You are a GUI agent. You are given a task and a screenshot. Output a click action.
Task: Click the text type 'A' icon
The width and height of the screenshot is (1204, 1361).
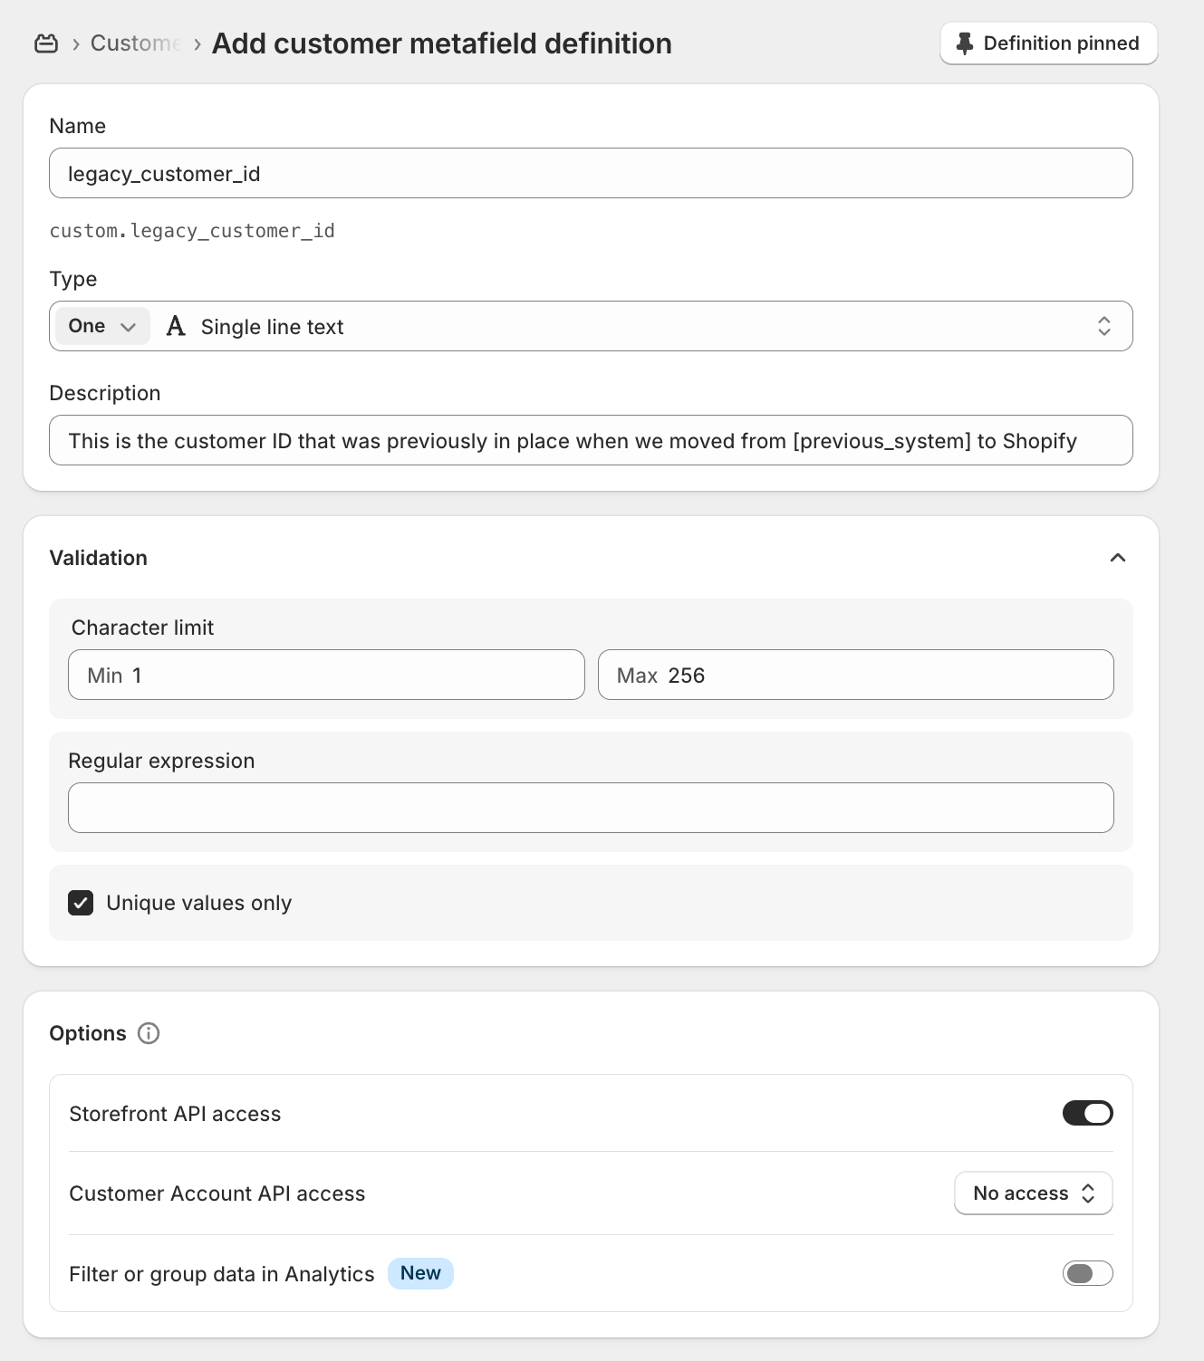176,327
